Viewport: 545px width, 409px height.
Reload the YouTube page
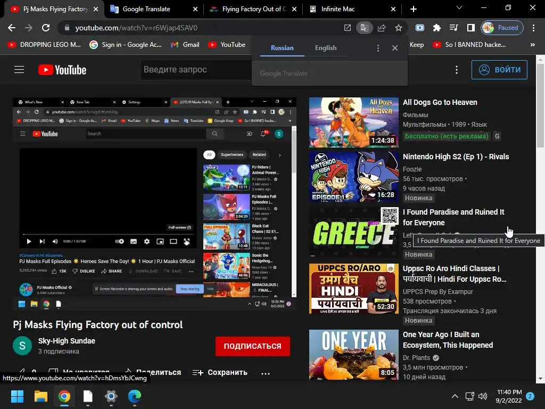[46, 28]
